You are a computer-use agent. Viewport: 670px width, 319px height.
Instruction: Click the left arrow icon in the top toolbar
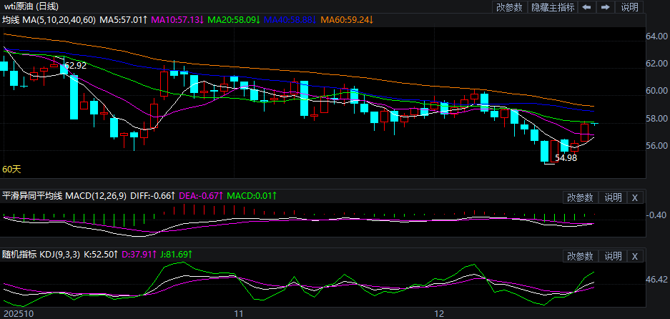(586, 7)
